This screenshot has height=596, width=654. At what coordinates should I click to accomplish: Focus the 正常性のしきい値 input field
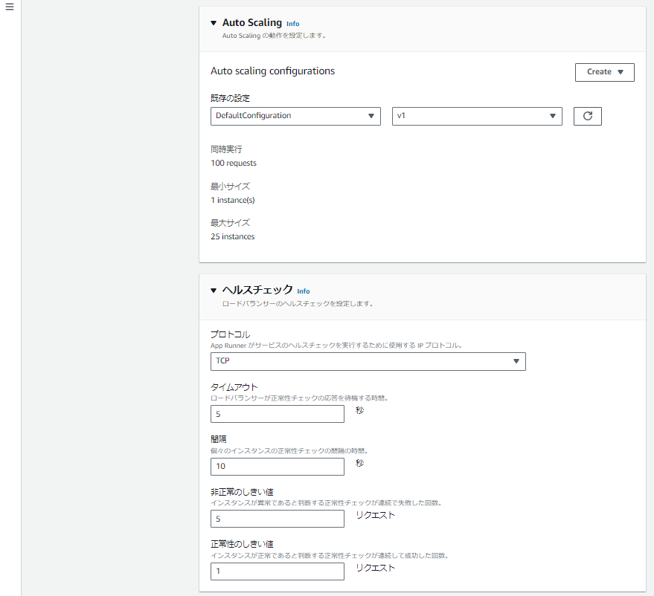click(278, 571)
